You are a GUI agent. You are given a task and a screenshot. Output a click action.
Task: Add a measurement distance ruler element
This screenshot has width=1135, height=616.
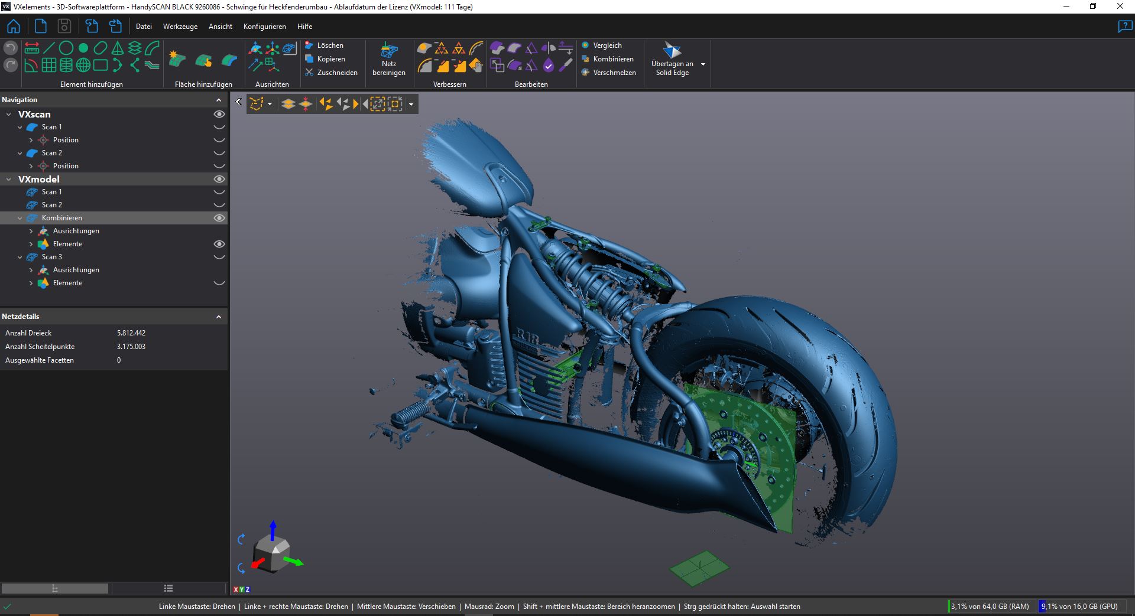(32, 48)
